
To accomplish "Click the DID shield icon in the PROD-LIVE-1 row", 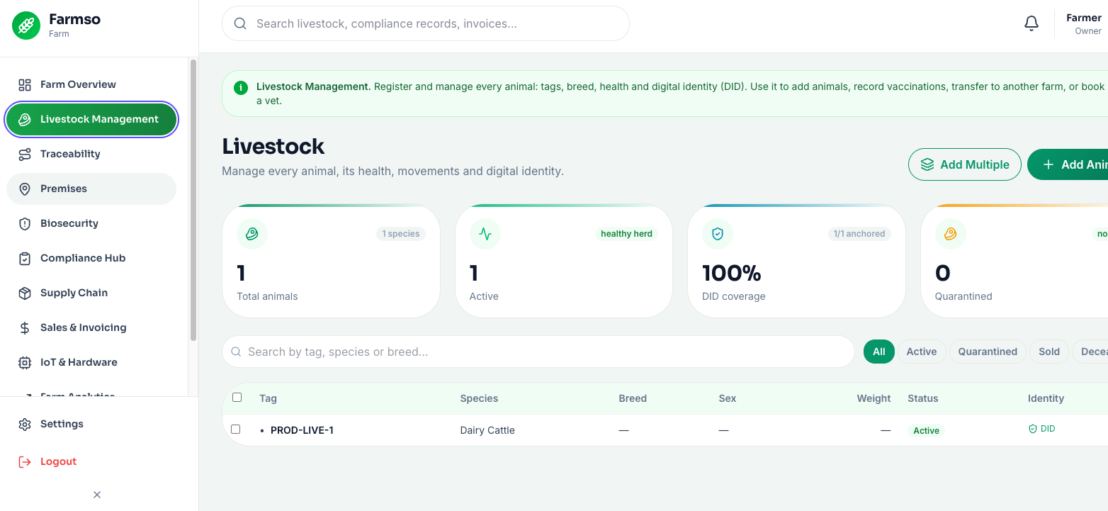I will pyautogui.click(x=1033, y=429).
